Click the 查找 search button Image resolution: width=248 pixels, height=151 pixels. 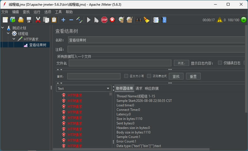176,76
